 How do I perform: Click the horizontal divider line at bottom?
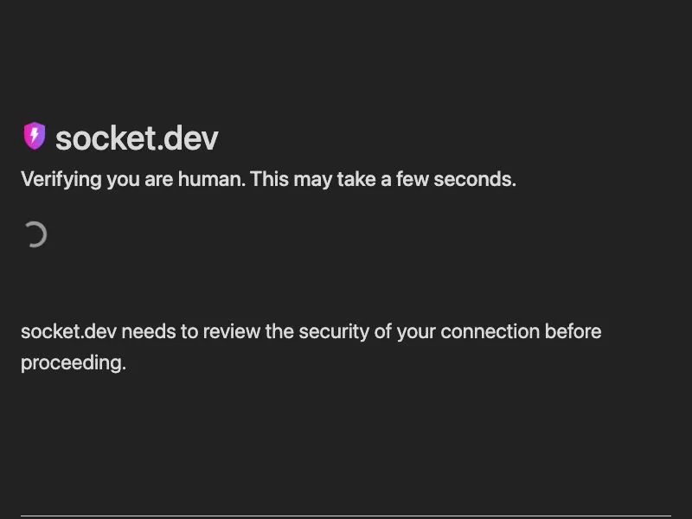(346, 516)
